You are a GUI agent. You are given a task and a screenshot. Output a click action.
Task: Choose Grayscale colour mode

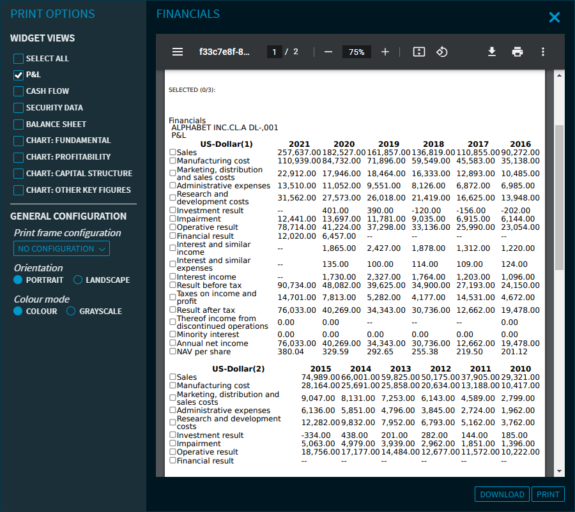pos(72,312)
